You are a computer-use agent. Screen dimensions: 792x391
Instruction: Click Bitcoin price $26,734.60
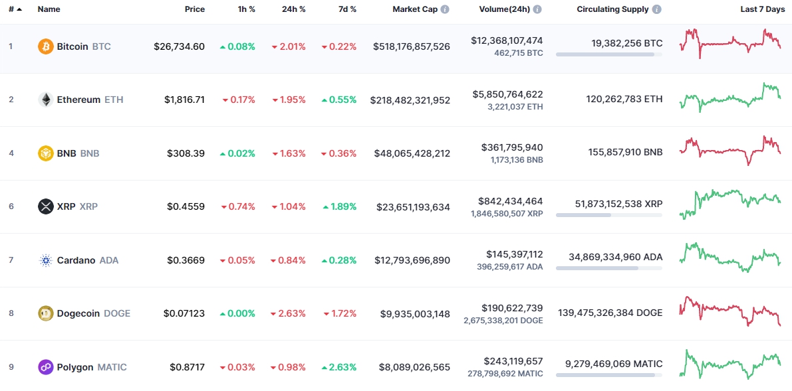tap(180, 47)
